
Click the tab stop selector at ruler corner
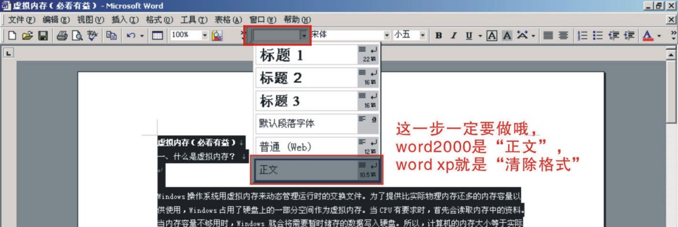click(x=9, y=53)
